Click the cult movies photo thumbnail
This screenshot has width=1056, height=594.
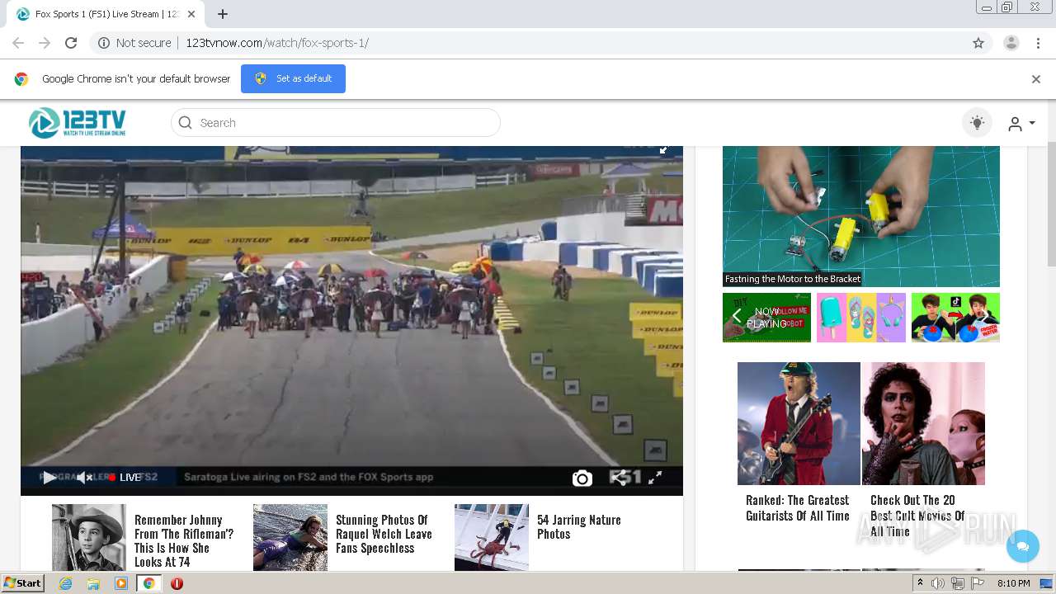[x=924, y=423]
